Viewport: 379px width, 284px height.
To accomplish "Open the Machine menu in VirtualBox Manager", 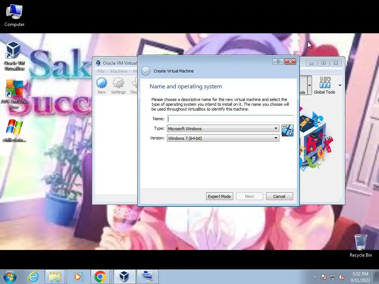I will 119,71.
